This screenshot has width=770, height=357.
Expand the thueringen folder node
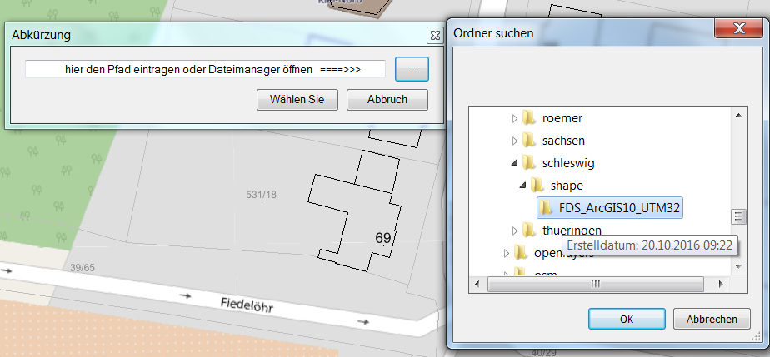515,230
